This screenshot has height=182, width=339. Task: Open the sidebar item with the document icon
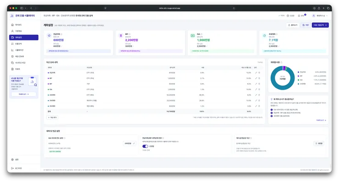(x=24, y=69)
